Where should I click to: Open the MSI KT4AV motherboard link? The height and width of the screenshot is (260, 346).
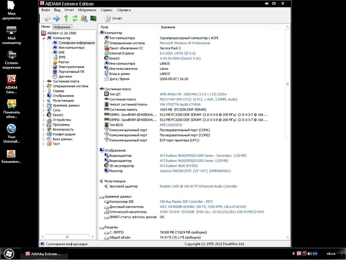pos(198,100)
